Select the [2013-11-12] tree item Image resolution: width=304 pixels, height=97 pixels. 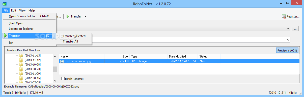click(33, 60)
